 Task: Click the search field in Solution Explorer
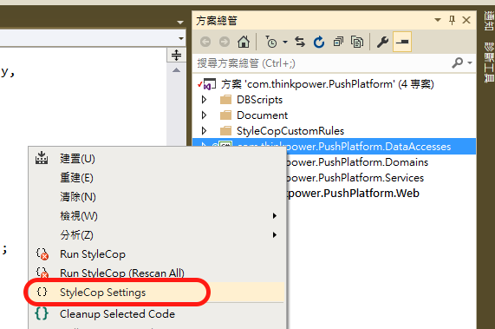[x=322, y=63]
